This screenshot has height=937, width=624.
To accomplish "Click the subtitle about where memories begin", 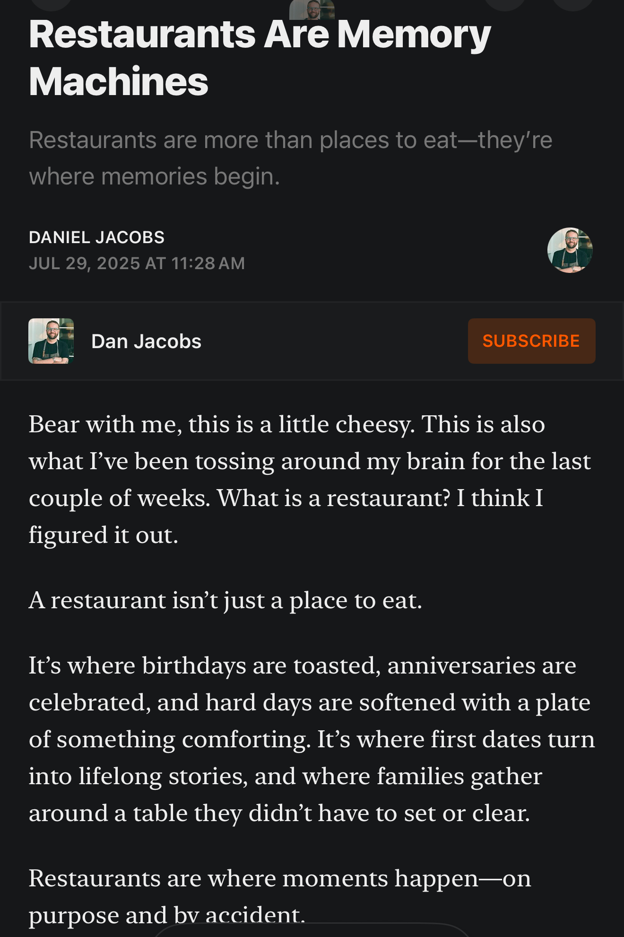I will (290, 158).
